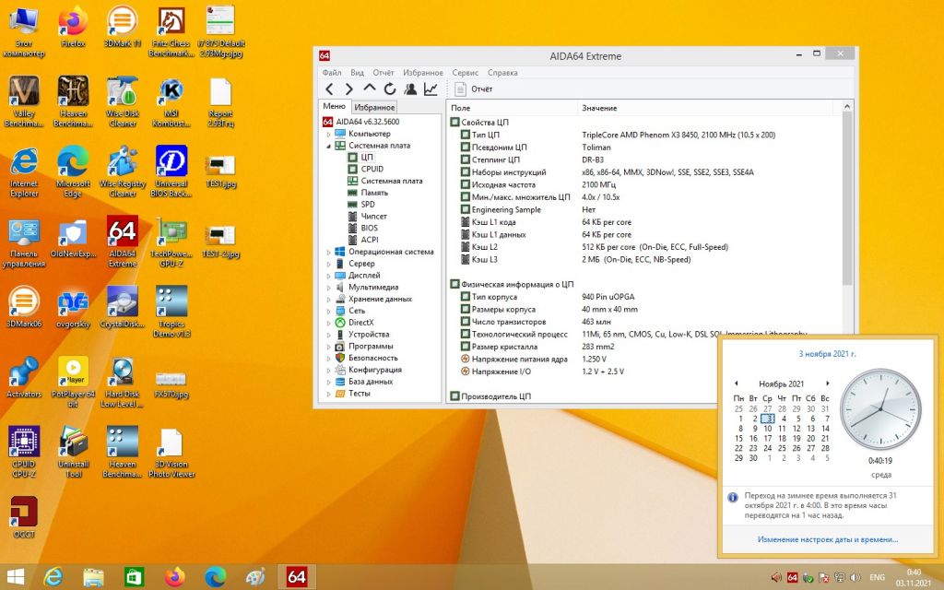Select the Valley Benchmark desktop icon

click(x=23, y=101)
